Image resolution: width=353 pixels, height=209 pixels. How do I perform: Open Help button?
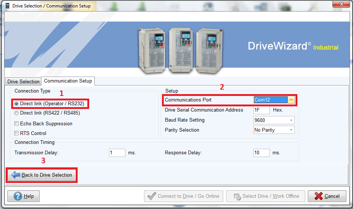(24, 196)
